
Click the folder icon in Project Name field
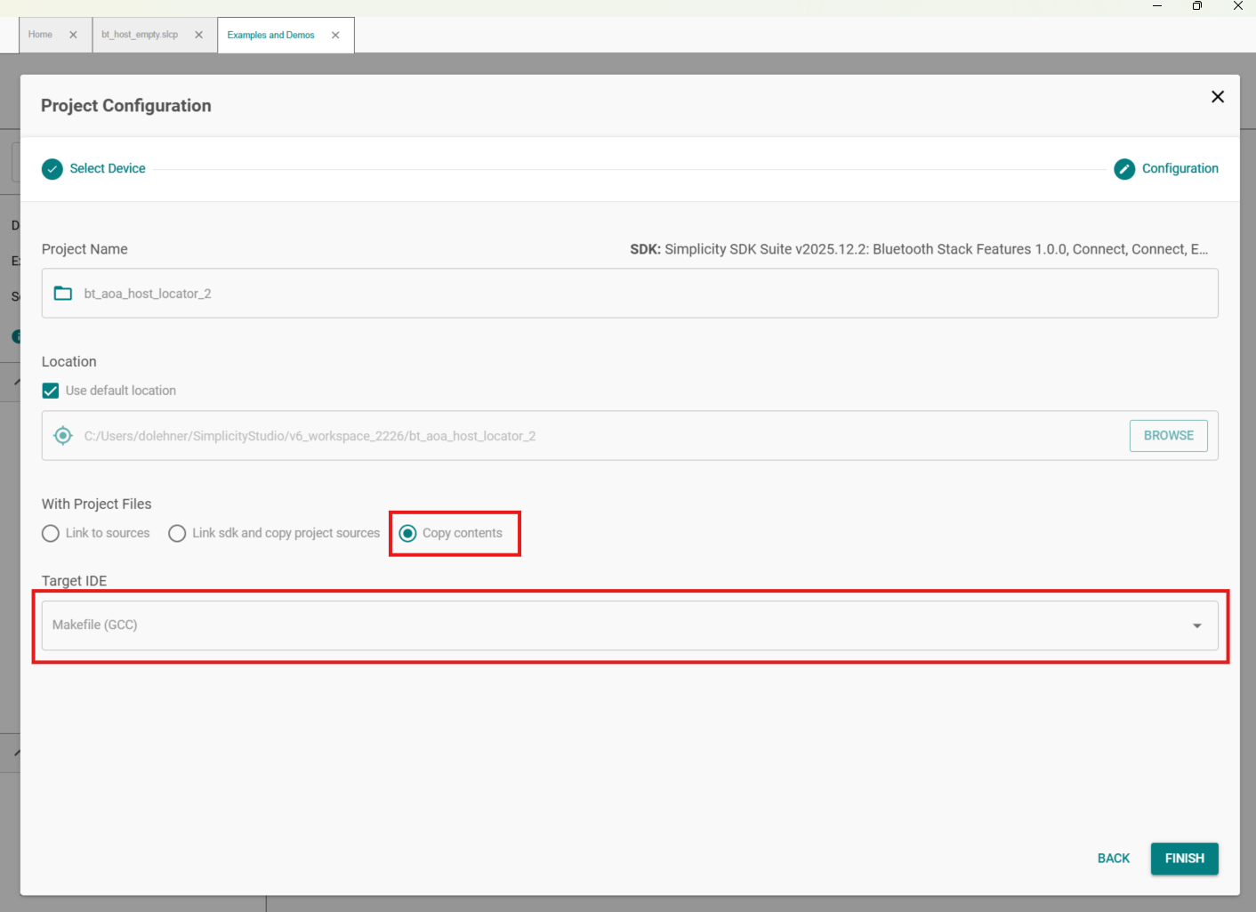coord(63,294)
